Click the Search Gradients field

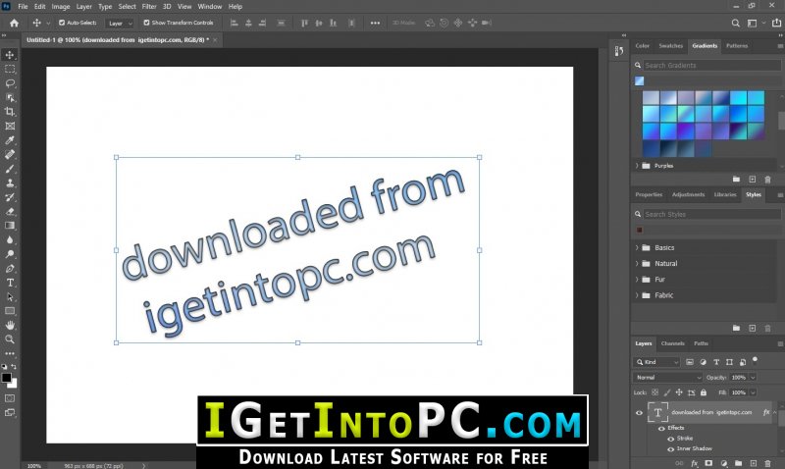(712, 66)
